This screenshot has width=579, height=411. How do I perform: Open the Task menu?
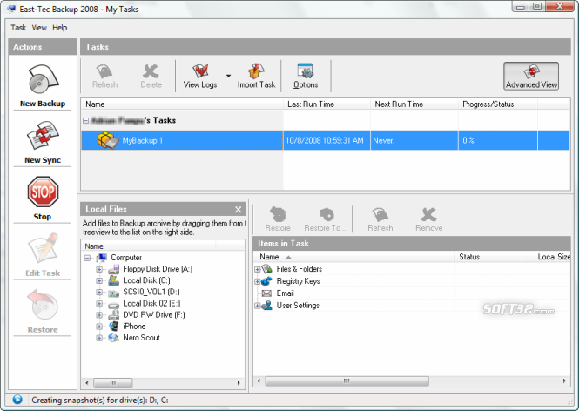(x=18, y=28)
